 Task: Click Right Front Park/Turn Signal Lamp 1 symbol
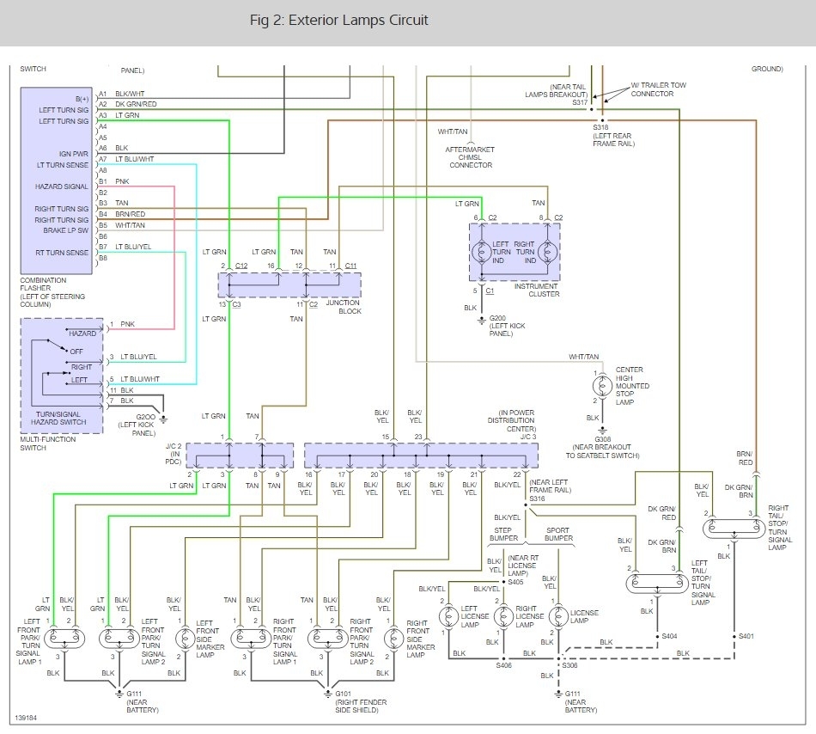[251, 637]
